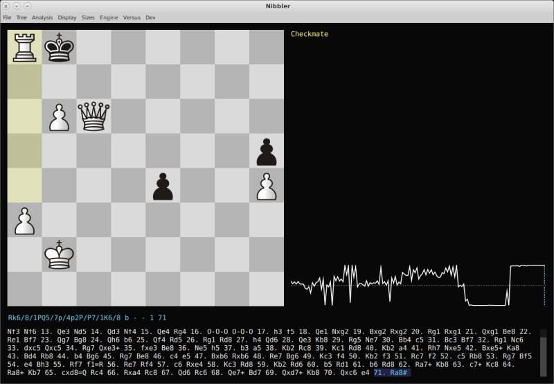Screen dimensions: 554x384
Task: Expand the Analysis menu
Action: [42, 17]
